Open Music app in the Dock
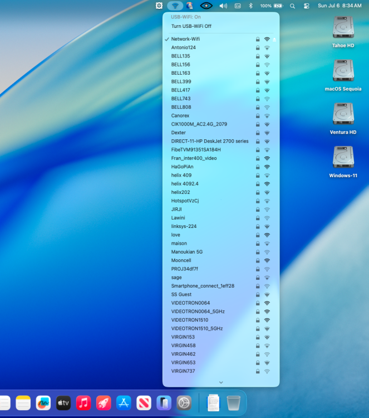 click(x=83, y=403)
